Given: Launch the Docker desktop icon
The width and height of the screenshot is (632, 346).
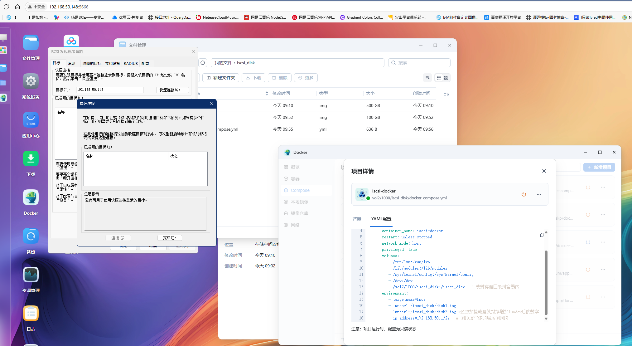Looking at the screenshot, I should click(x=31, y=197).
